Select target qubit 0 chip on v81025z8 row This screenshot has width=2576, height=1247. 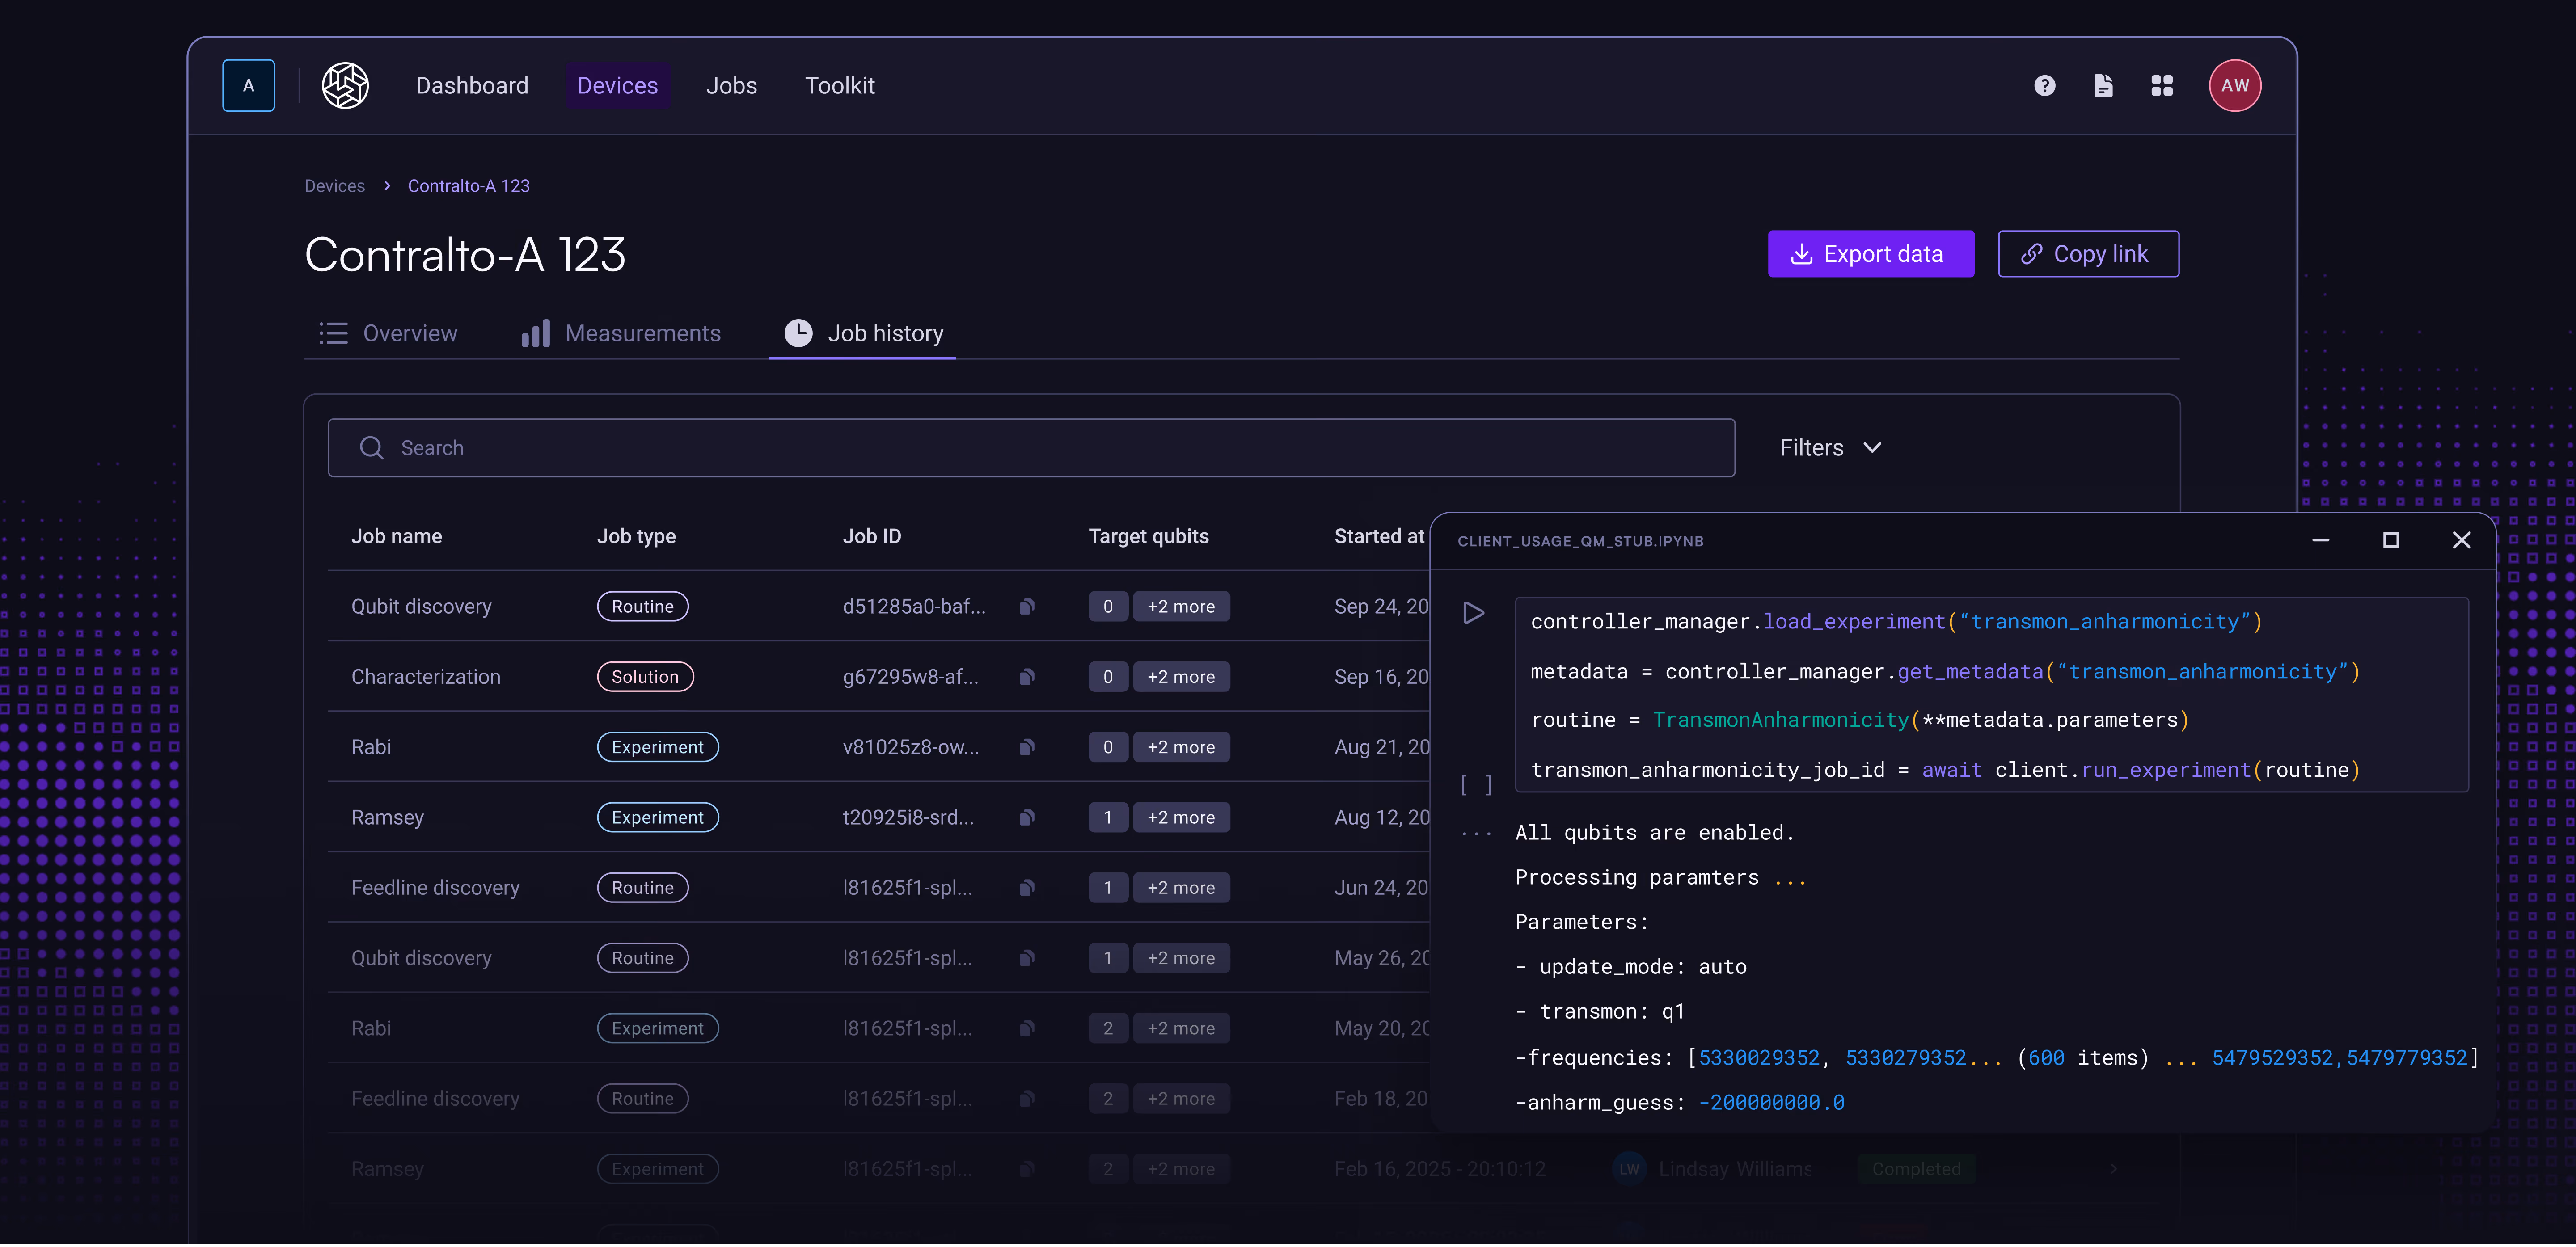click(1108, 747)
